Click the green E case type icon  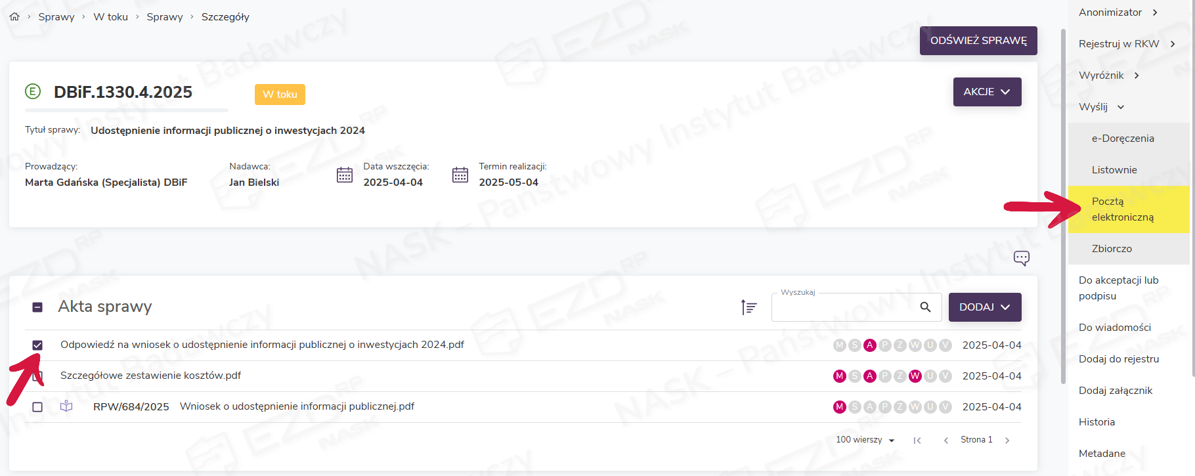33,91
